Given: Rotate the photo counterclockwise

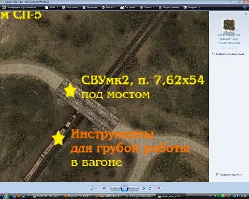Looking at the screenshot, I should tap(143, 188).
